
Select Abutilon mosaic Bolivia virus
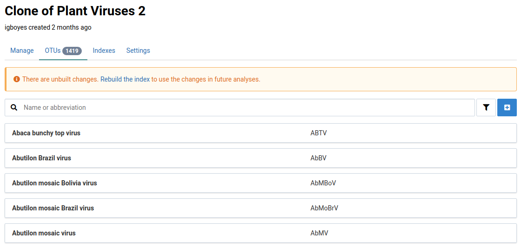[x=54, y=183]
